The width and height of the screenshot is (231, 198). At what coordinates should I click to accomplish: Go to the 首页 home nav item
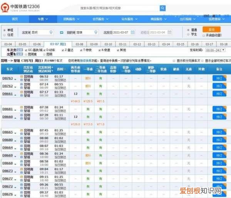point(15,19)
